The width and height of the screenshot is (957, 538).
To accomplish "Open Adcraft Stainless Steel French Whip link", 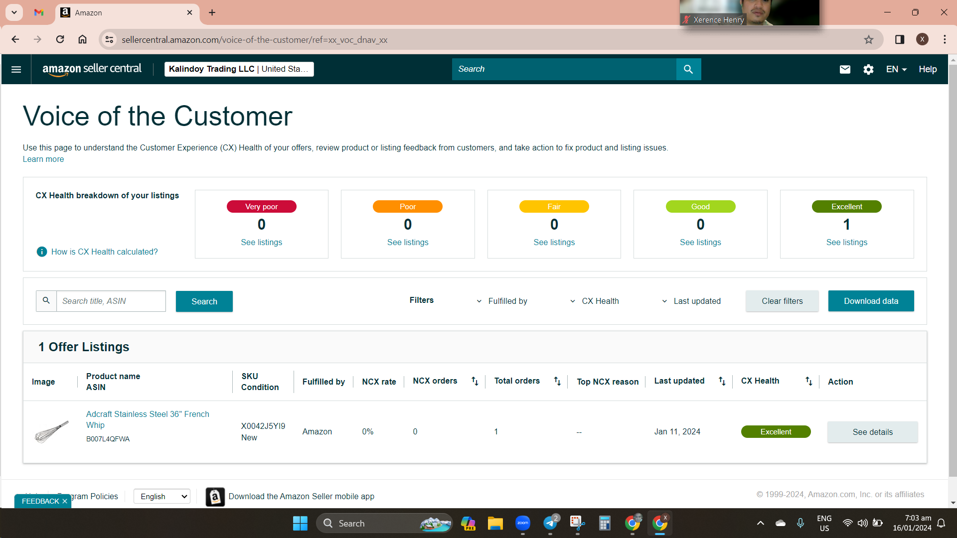I will point(148,419).
